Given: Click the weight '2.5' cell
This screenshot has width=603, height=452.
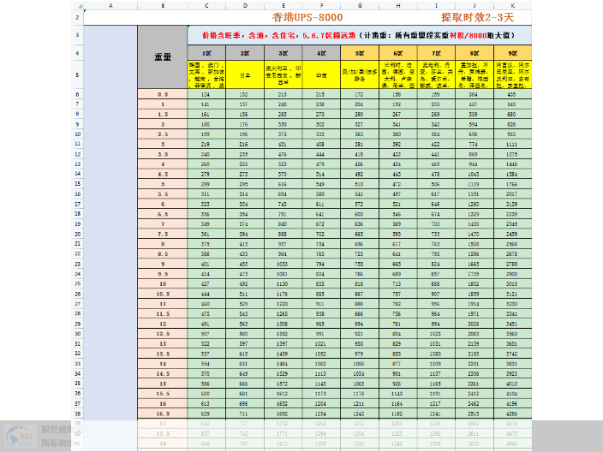Looking at the screenshot, I should click(x=163, y=134).
